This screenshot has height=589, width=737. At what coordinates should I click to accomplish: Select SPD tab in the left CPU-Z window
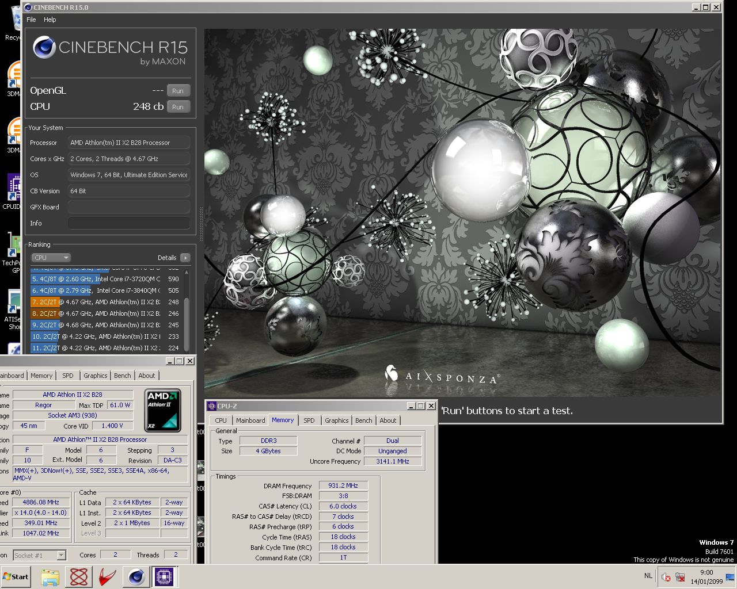click(68, 376)
